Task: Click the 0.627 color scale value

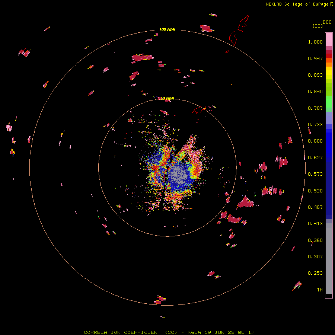Action: 315,158
